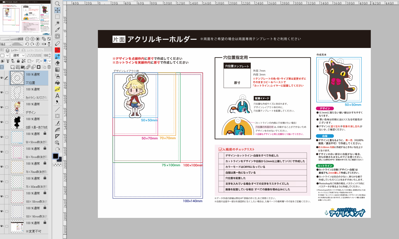Viewport: 399px width, 239px height.
Task: Select the Zoom magnifier tool
Action: [57, 4]
